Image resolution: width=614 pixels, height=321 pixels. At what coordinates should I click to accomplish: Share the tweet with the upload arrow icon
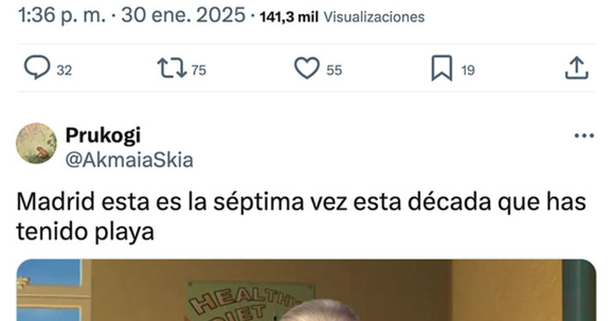[577, 68]
